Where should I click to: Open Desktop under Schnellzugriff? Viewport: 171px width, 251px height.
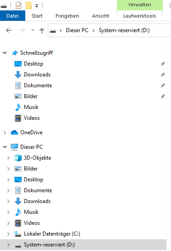33,64
